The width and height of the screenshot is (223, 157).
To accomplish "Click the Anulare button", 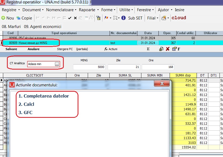I will pyautogui.click(x=34, y=49).
